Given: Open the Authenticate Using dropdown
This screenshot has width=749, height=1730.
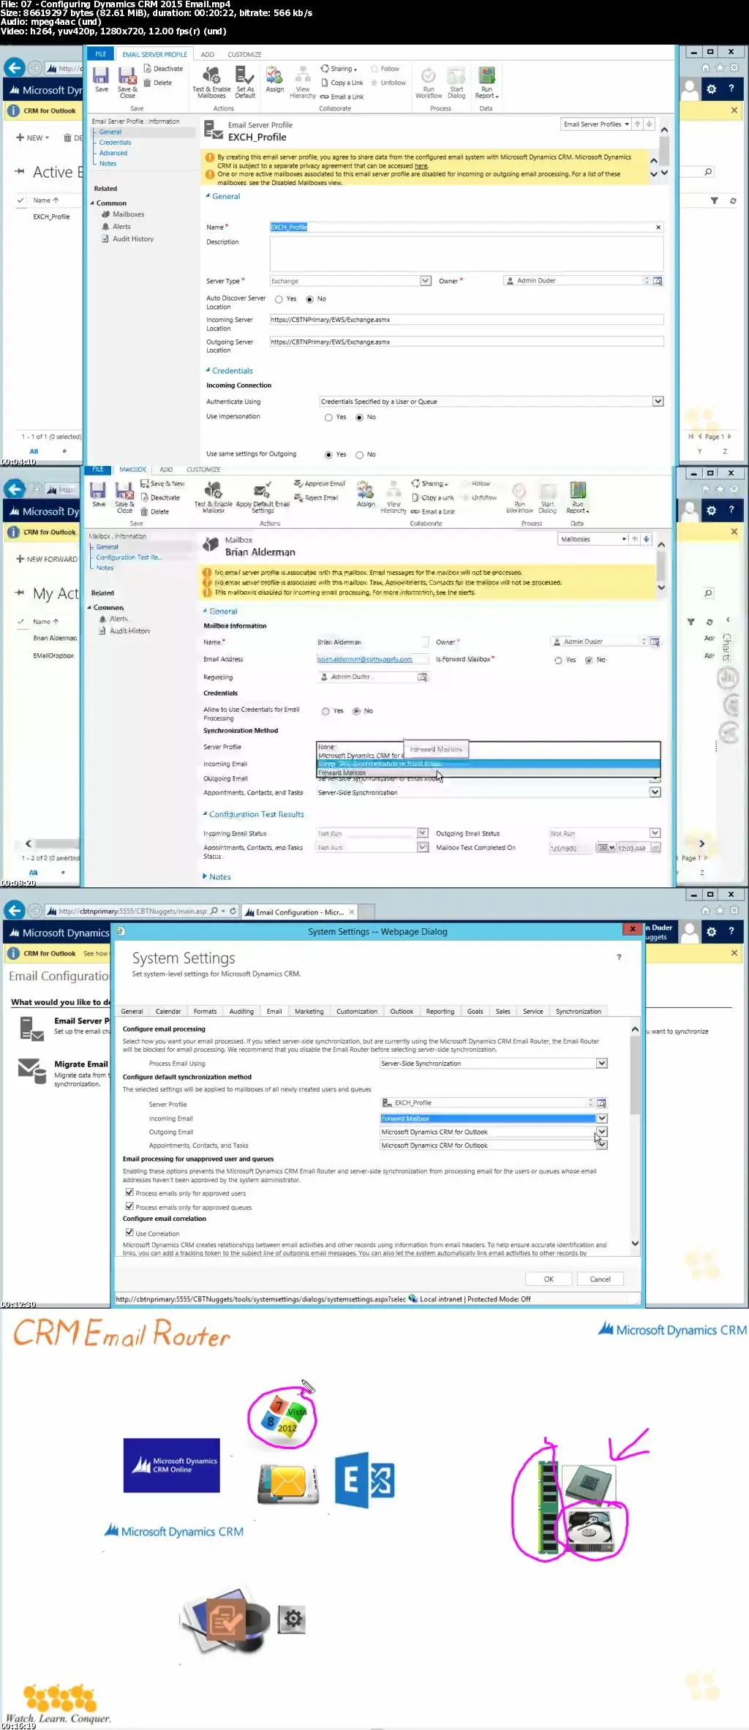Looking at the screenshot, I should tap(658, 402).
